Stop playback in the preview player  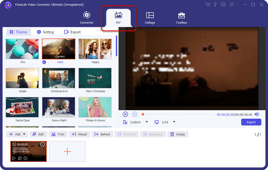click(134, 114)
